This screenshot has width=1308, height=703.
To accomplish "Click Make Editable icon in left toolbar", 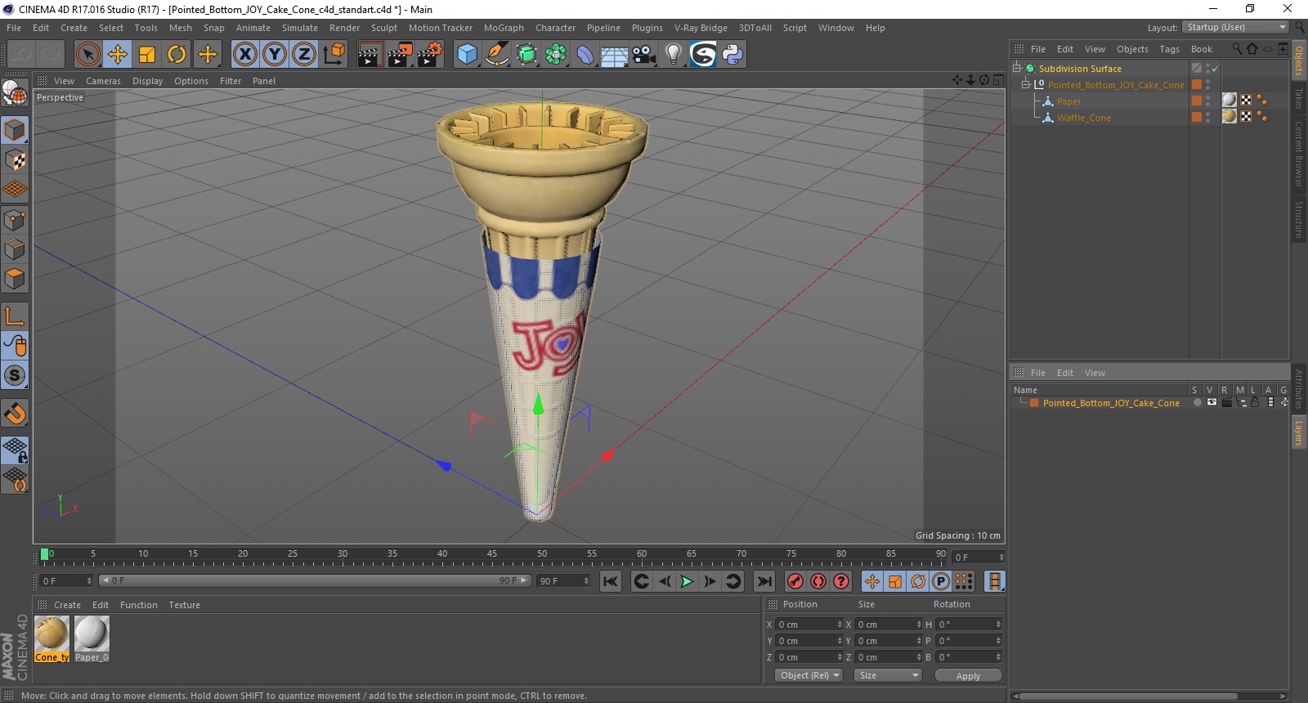I will click(x=15, y=93).
